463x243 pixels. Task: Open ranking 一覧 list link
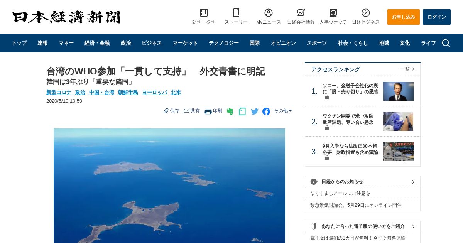(x=407, y=69)
